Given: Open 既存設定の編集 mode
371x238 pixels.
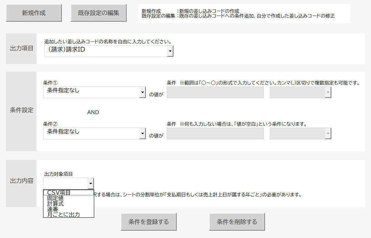Looking at the screenshot, I should tap(99, 13).
